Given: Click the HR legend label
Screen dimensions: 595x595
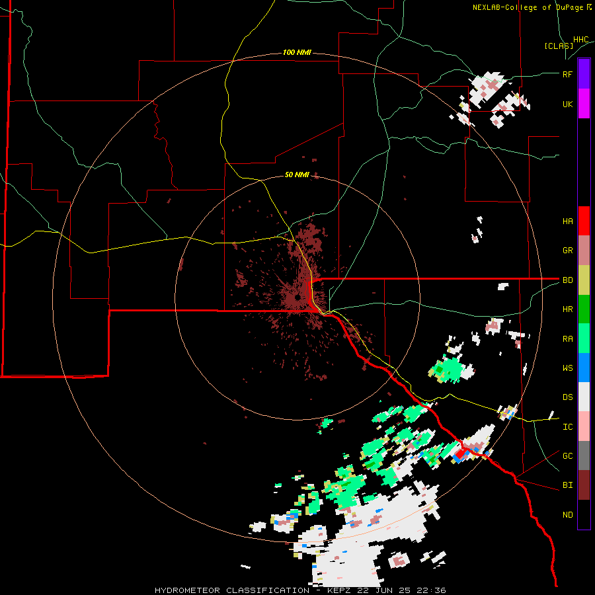Looking at the screenshot, I should (x=567, y=309).
